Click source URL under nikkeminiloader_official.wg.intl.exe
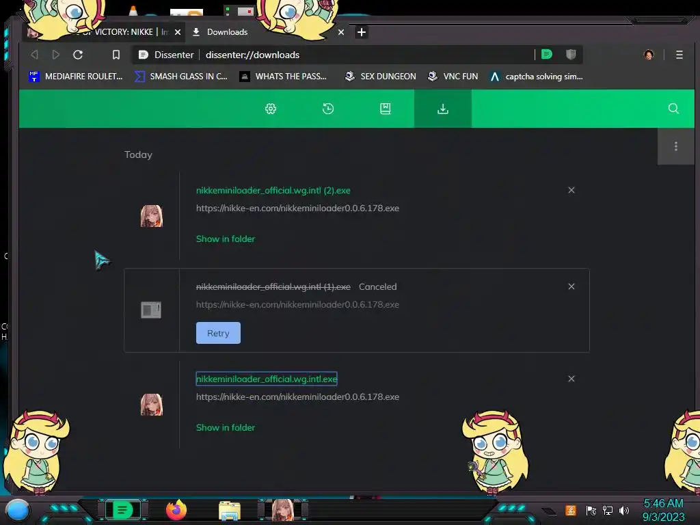Image resolution: width=700 pixels, height=525 pixels. coord(297,397)
